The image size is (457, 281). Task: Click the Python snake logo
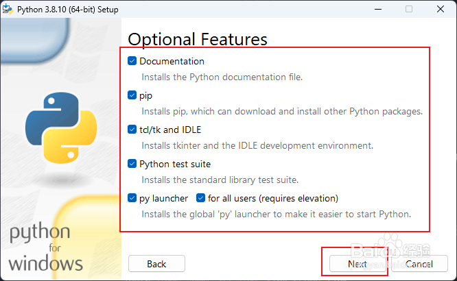tap(56, 125)
